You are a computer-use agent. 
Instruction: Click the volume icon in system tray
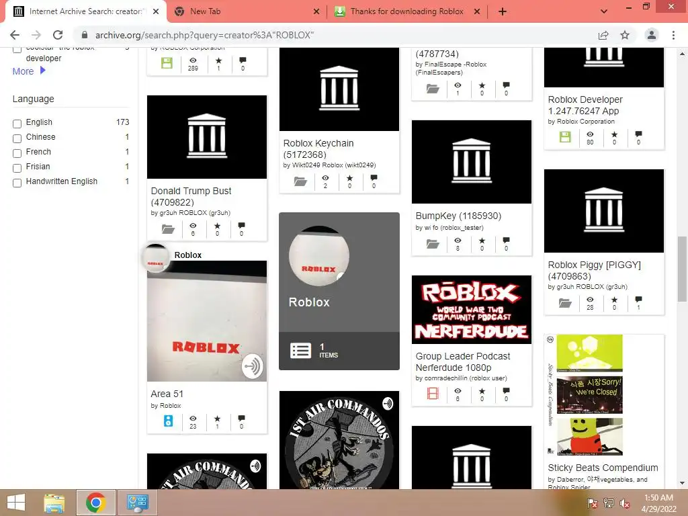click(x=625, y=503)
